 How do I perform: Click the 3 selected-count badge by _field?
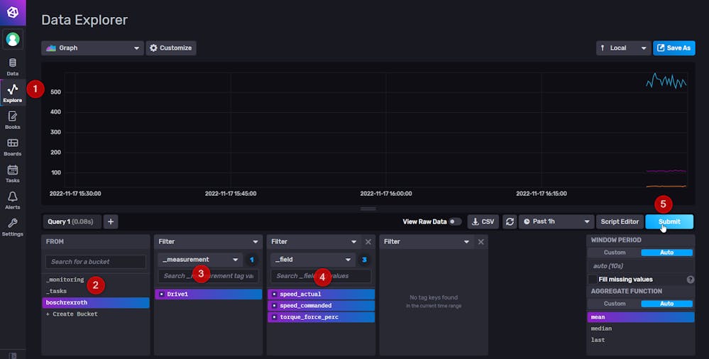tap(365, 260)
